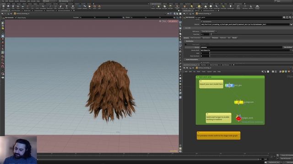Add a Spot Light from the shelf
This screenshot has height=164, width=293.
(x=164, y=7)
